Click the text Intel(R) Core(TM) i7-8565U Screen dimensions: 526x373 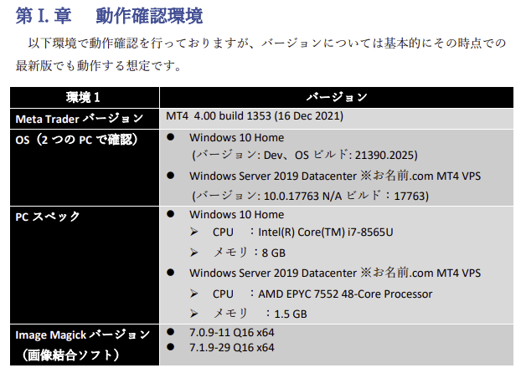click(x=325, y=232)
